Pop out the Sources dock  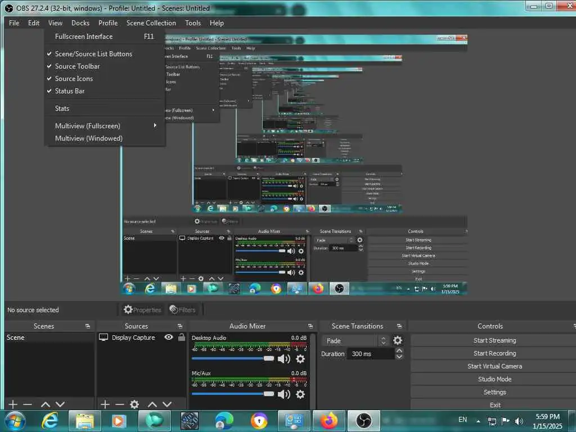tap(179, 326)
